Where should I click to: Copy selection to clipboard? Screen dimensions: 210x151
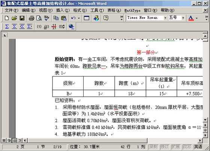[56, 18]
